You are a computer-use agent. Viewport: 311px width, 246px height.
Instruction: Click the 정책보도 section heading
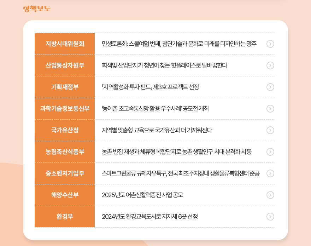pos(37,8)
